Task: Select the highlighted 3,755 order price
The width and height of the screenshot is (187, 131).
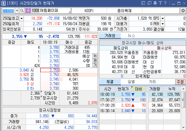Action: 50,70
